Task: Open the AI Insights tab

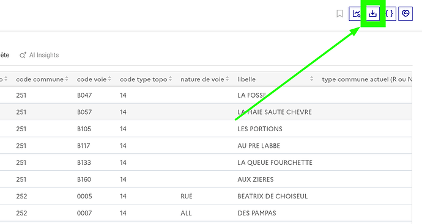Action: tap(39, 55)
